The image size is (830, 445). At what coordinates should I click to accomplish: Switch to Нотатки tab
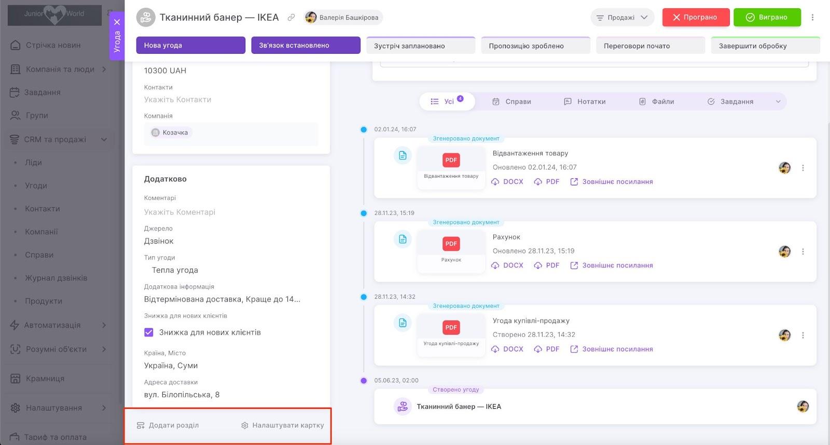coord(585,102)
